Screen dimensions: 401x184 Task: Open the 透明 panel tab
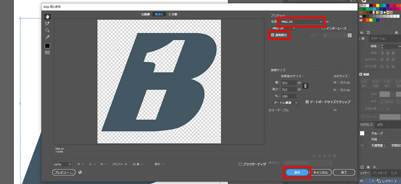380,125
